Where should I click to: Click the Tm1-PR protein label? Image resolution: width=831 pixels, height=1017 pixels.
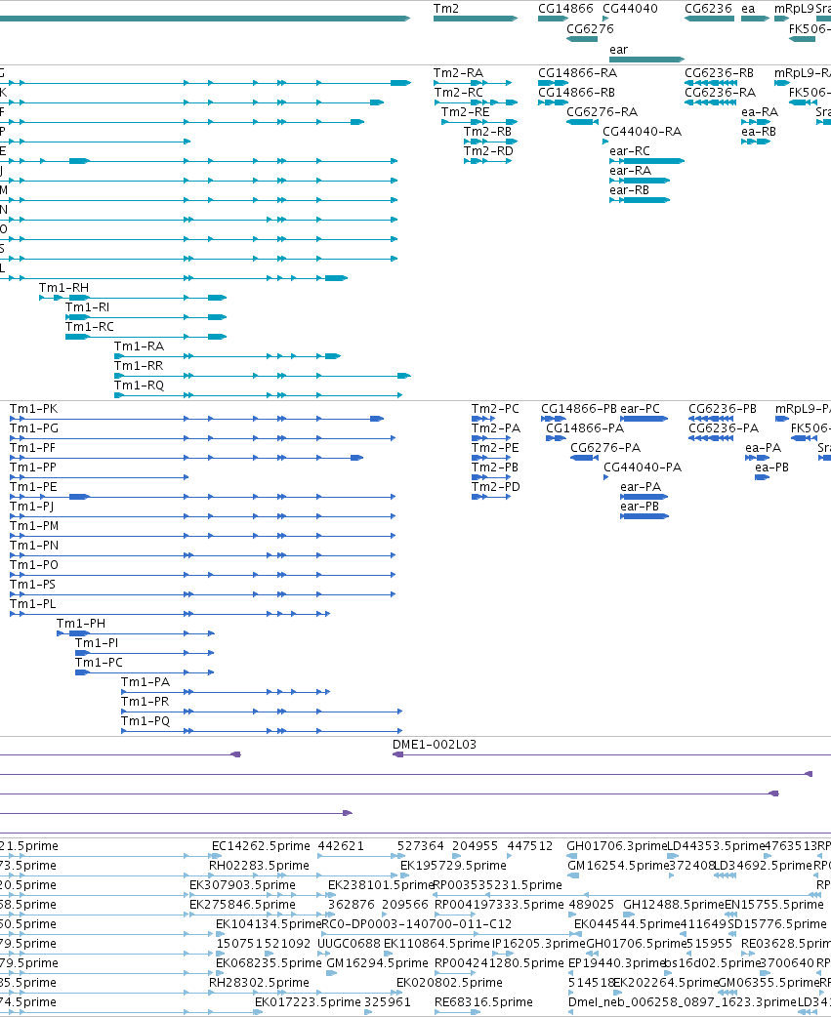click(145, 701)
